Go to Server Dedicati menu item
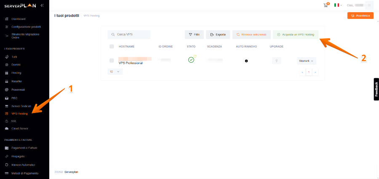Image resolution: width=379 pixels, height=179 pixels. (x=21, y=106)
